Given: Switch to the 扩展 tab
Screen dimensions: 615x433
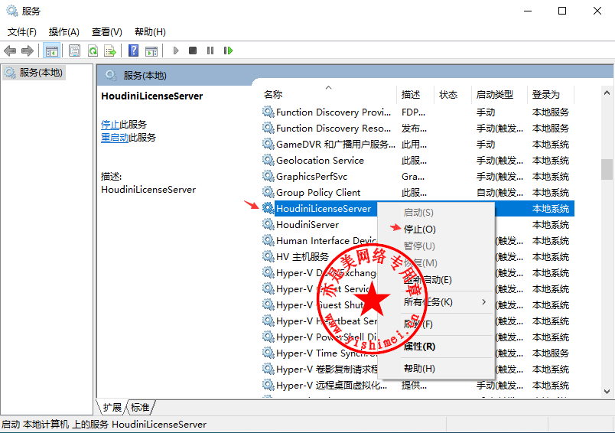Looking at the screenshot, I should coord(112,408).
